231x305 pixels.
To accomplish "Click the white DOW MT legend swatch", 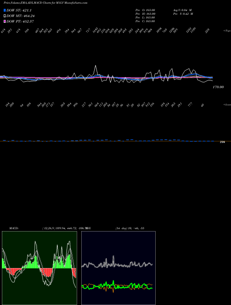I will click(5, 16).
